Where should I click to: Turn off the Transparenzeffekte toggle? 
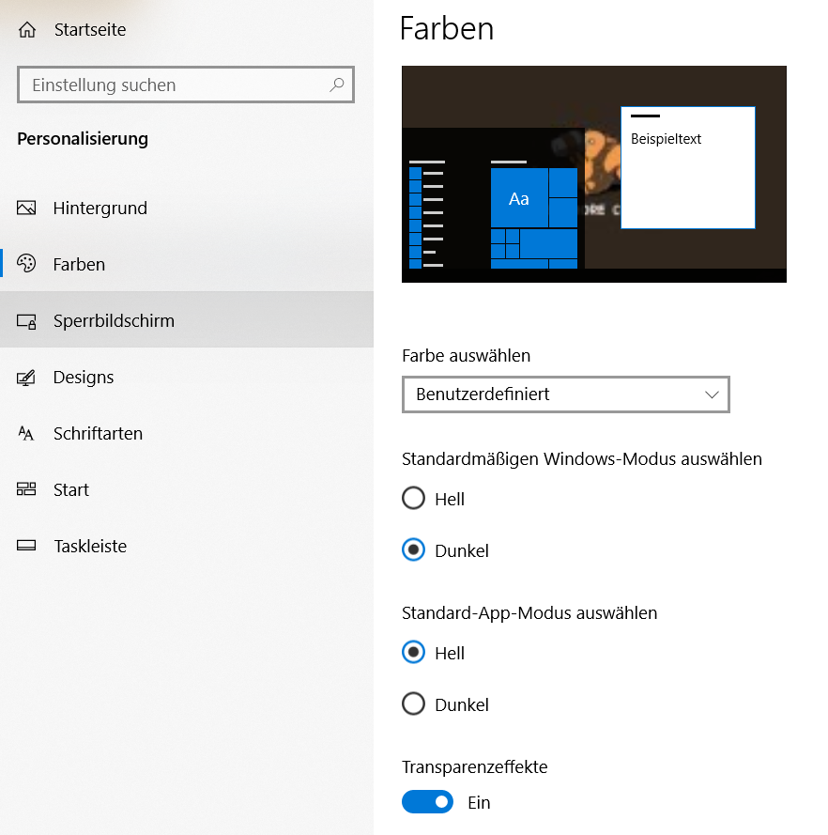(427, 802)
